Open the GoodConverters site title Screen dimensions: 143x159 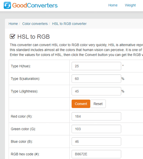35,5
